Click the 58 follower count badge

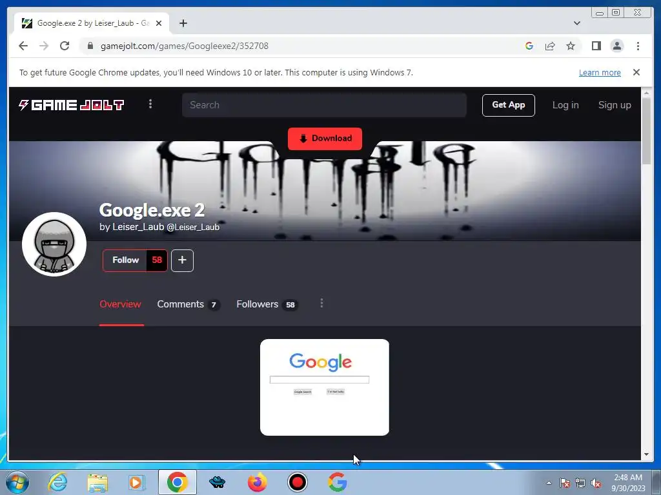[x=157, y=260]
